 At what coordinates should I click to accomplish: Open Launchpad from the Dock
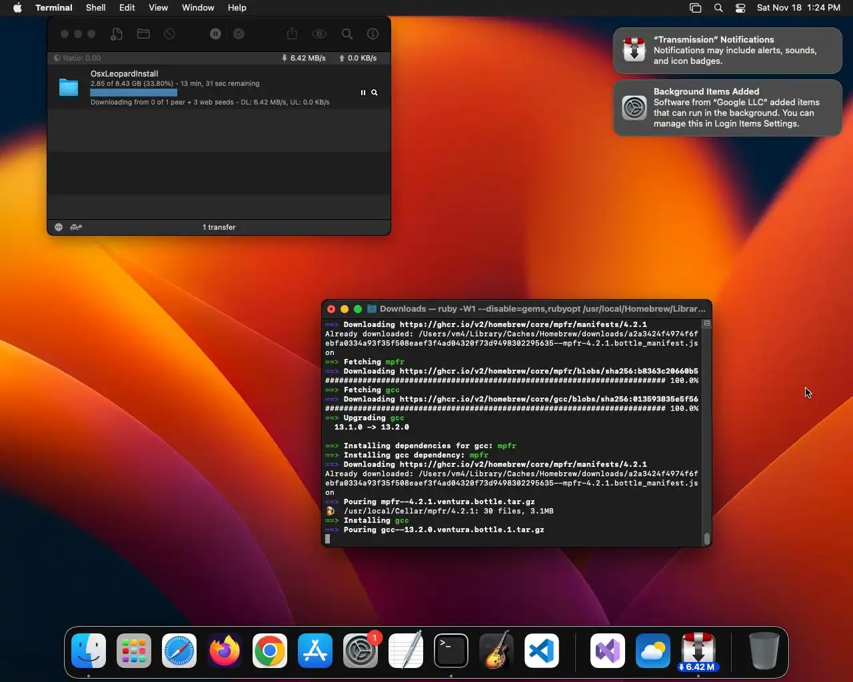point(134,651)
